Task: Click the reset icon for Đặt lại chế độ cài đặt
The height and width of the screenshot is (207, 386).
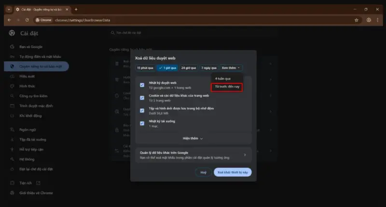Action: coord(12,169)
